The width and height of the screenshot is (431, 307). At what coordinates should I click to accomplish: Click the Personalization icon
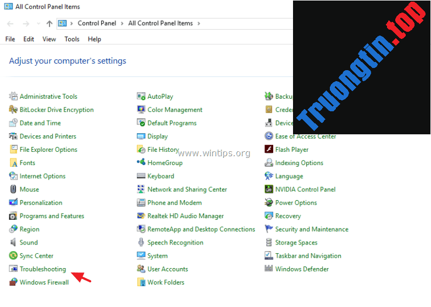[13, 203]
